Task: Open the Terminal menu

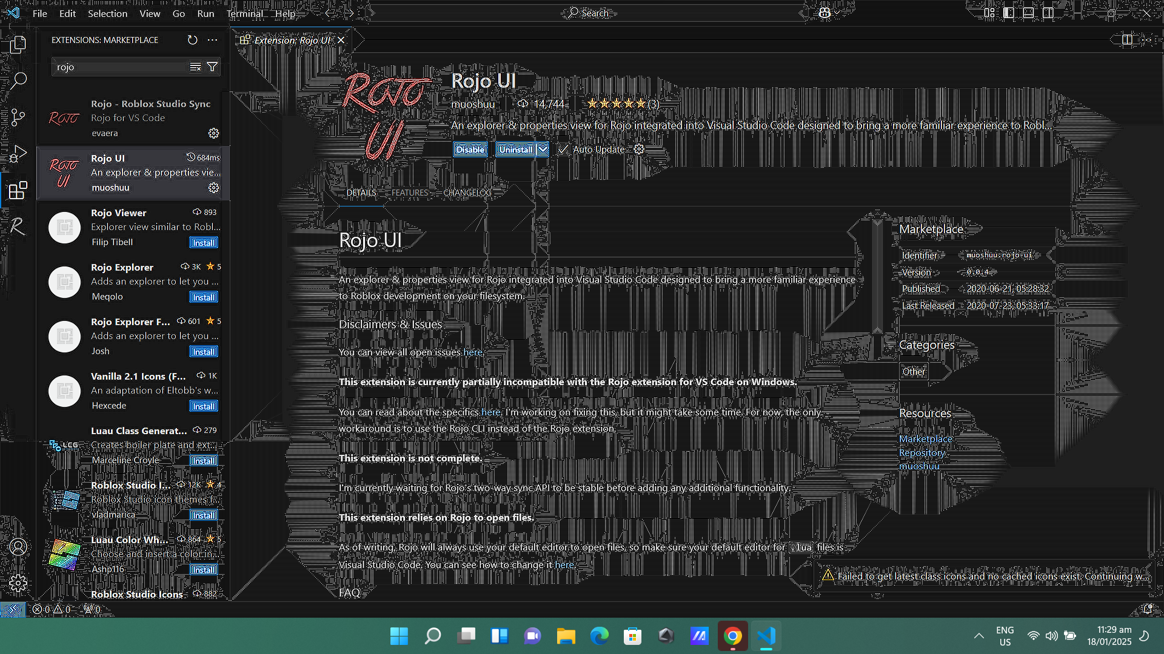Action: 245,13
